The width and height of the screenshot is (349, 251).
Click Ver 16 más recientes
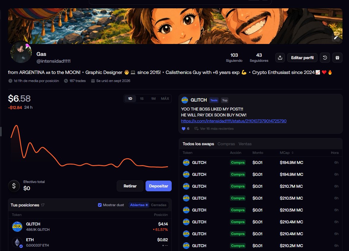(x=217, y=129)
